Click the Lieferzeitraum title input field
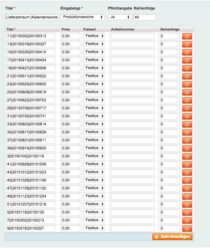The height and width of the screenshot is (248, 210). 32,17
